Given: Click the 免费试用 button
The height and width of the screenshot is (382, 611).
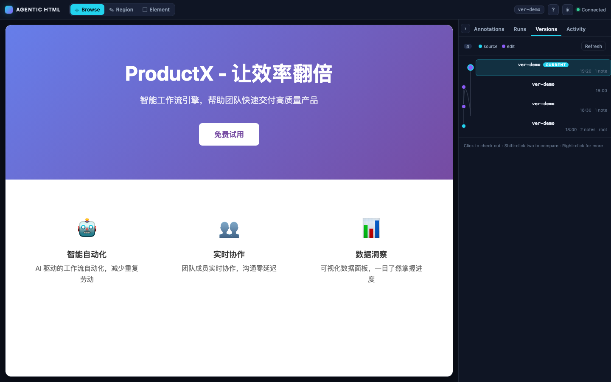Looking at the screenshot, I should [x=229, y=135].
